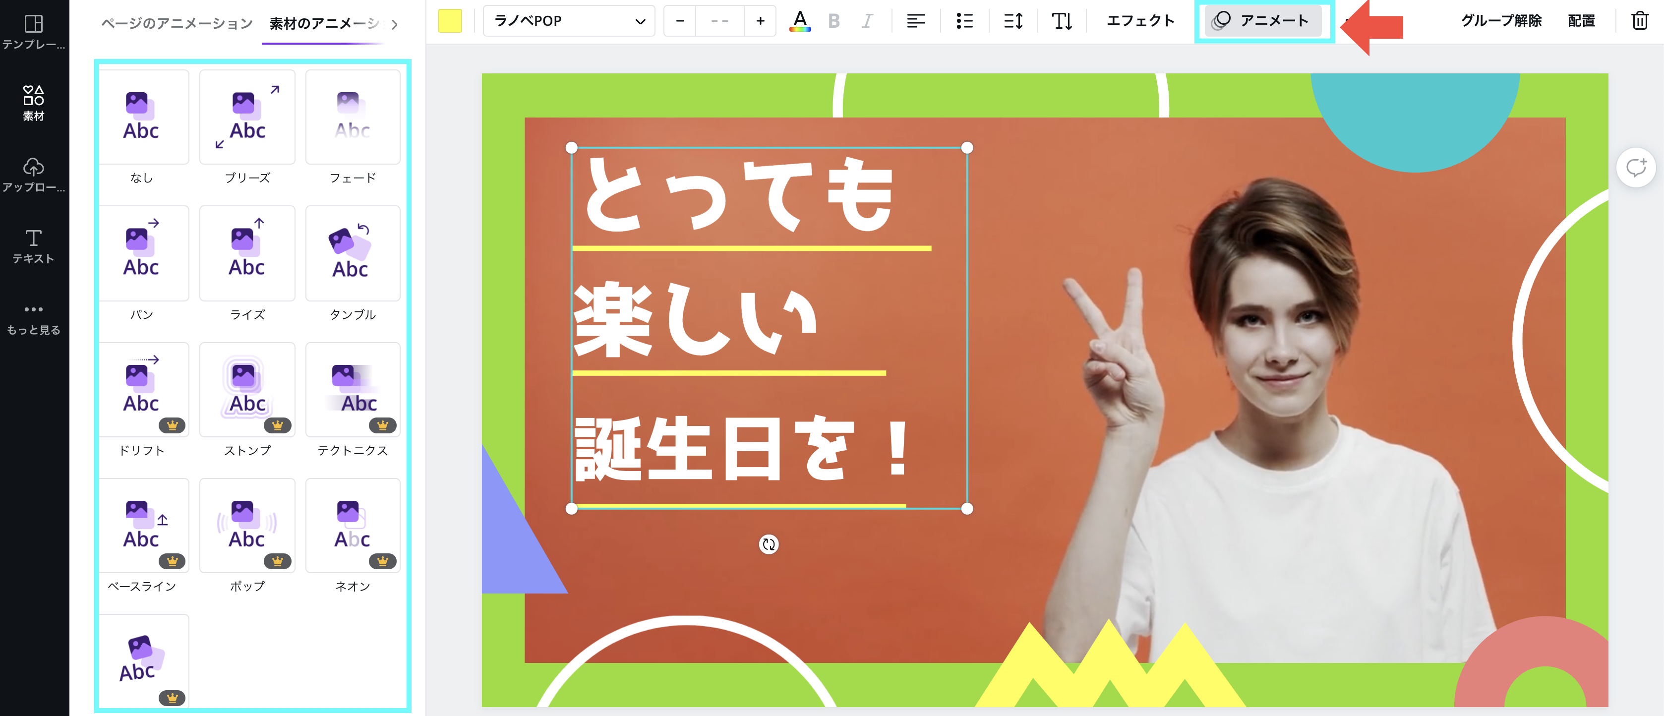Change text alignment
1664x716 pixels.
pyautogui.click(x=915, y=21)
